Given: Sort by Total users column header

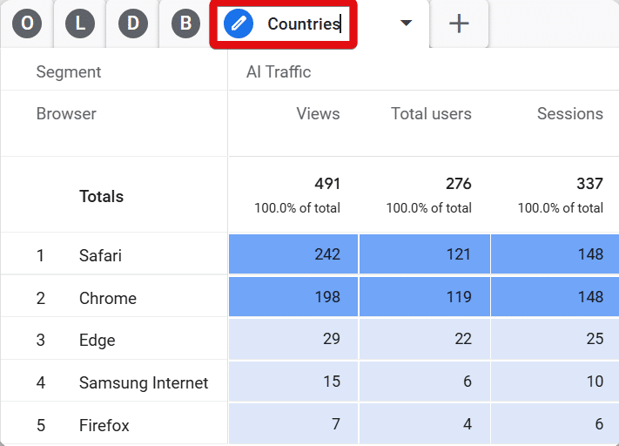Looking at the screenshot, I should (431, 114).
